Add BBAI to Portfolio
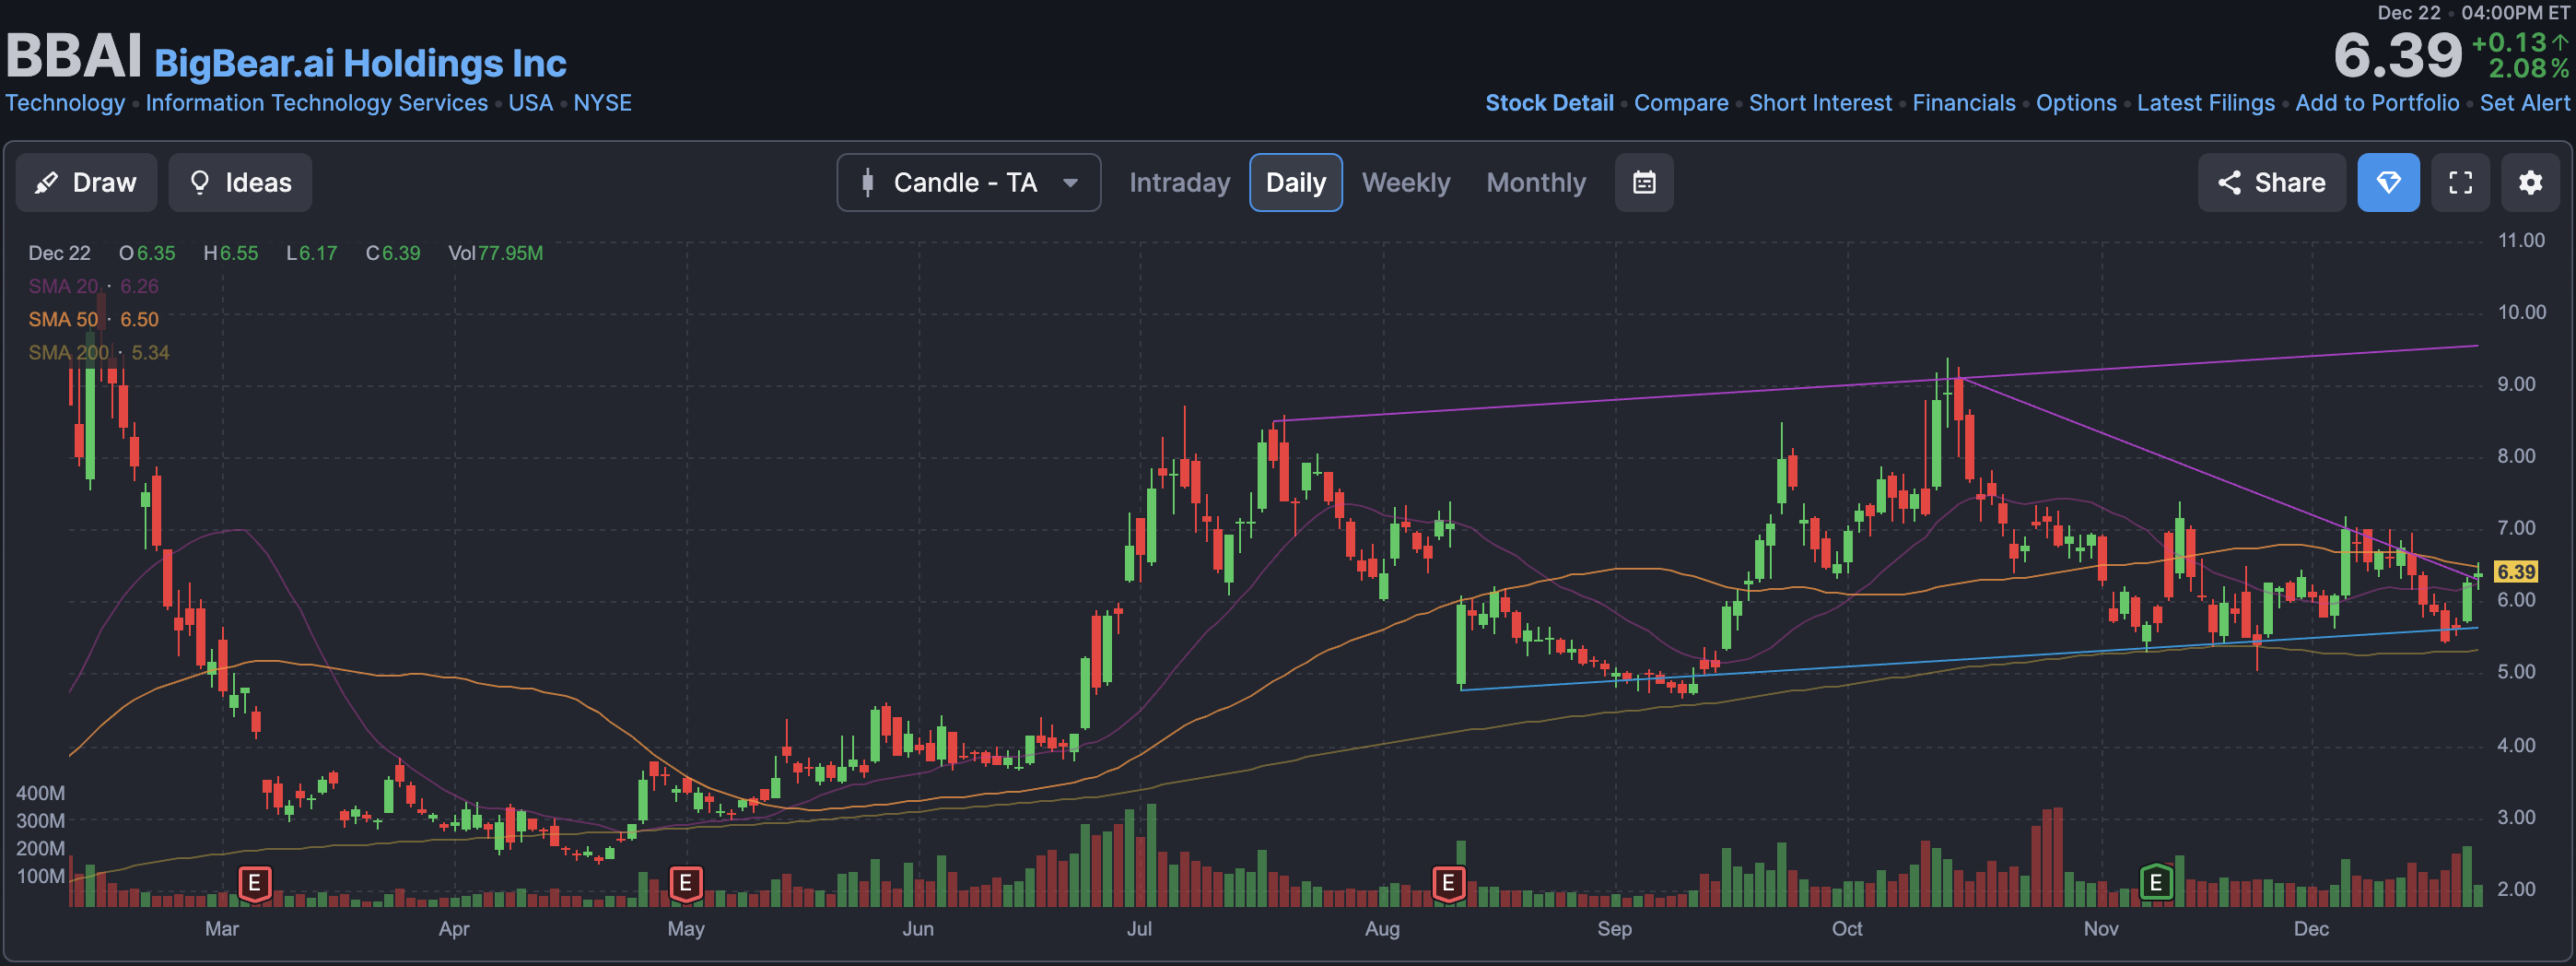Image resolution: width=2576 pixels, height=966 pixels. pos(2377,103)
